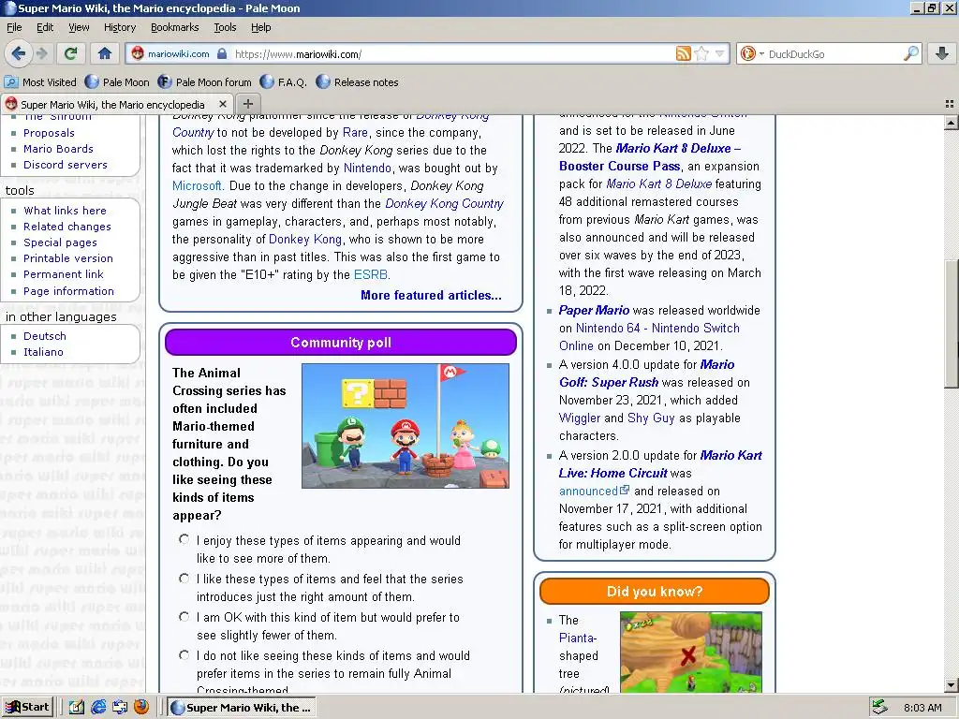Click the system tray network icon
959x719 pixels.
[x=879, y=707]
